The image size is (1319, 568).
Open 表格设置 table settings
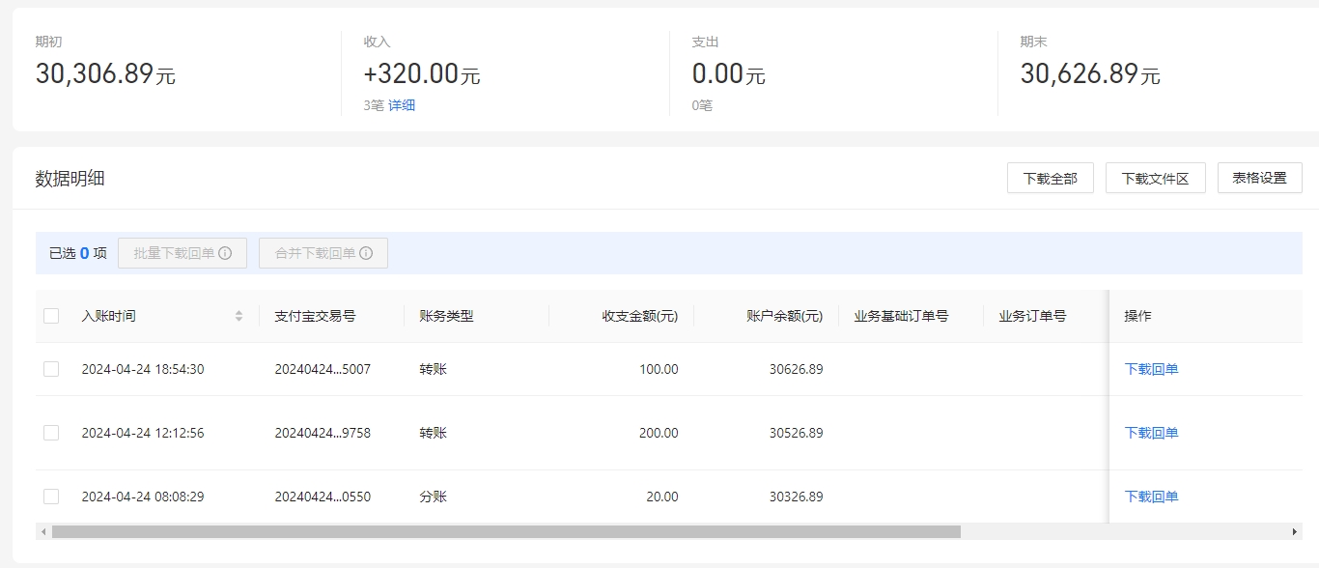(1260, 178)
